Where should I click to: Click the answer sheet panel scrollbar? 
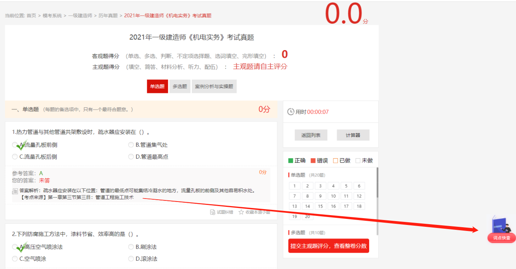[x=377, y=183]
